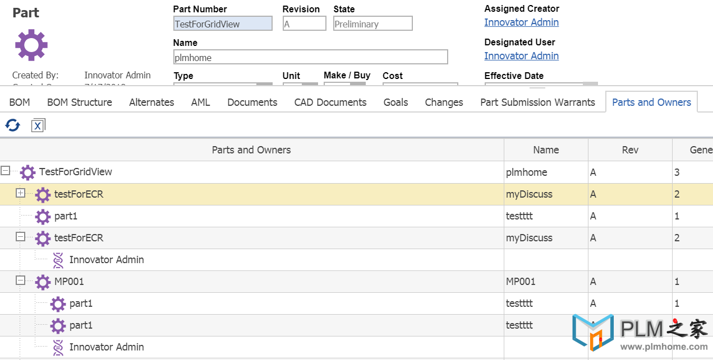Click the gear icon beside TestForGridView
The width and height of the screenshot is (713, 360).
click(x=27, y=172)
